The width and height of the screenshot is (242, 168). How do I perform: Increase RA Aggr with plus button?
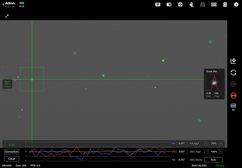221,144
